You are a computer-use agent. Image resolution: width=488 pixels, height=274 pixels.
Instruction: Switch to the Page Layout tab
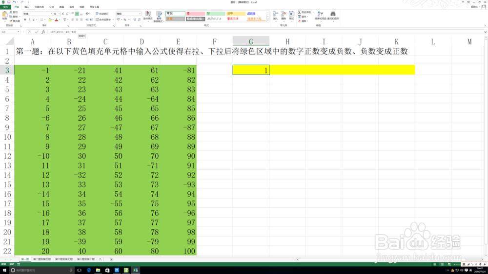point(39,7)
